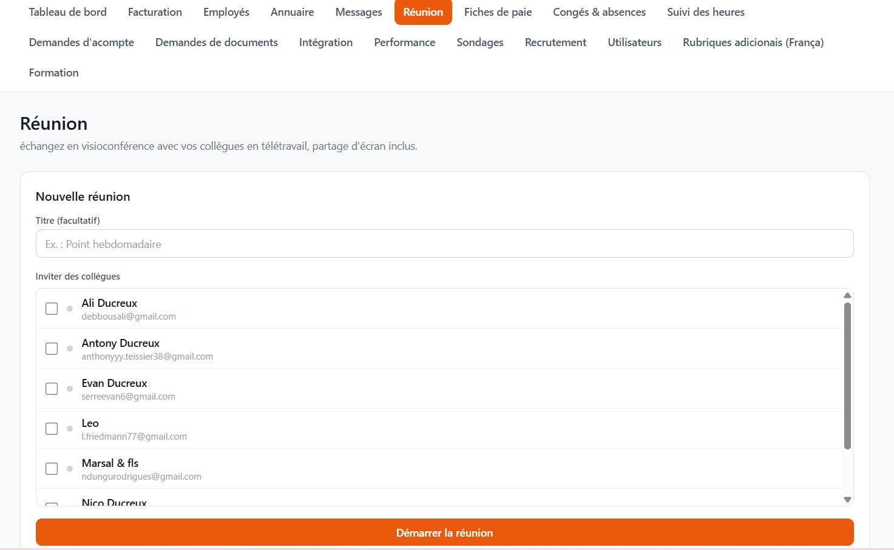Focus the meeting title input field
The image size is (894, 550).
[x=445, y=244]
